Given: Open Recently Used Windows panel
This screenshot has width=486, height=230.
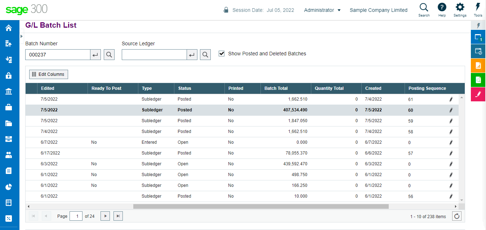Looking at the screenshot, I should (x=478, y=51).
